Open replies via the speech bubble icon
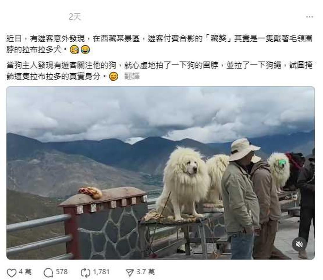This screenshot has height=280, width=323. pyautogui.click(x=48, y=273)
